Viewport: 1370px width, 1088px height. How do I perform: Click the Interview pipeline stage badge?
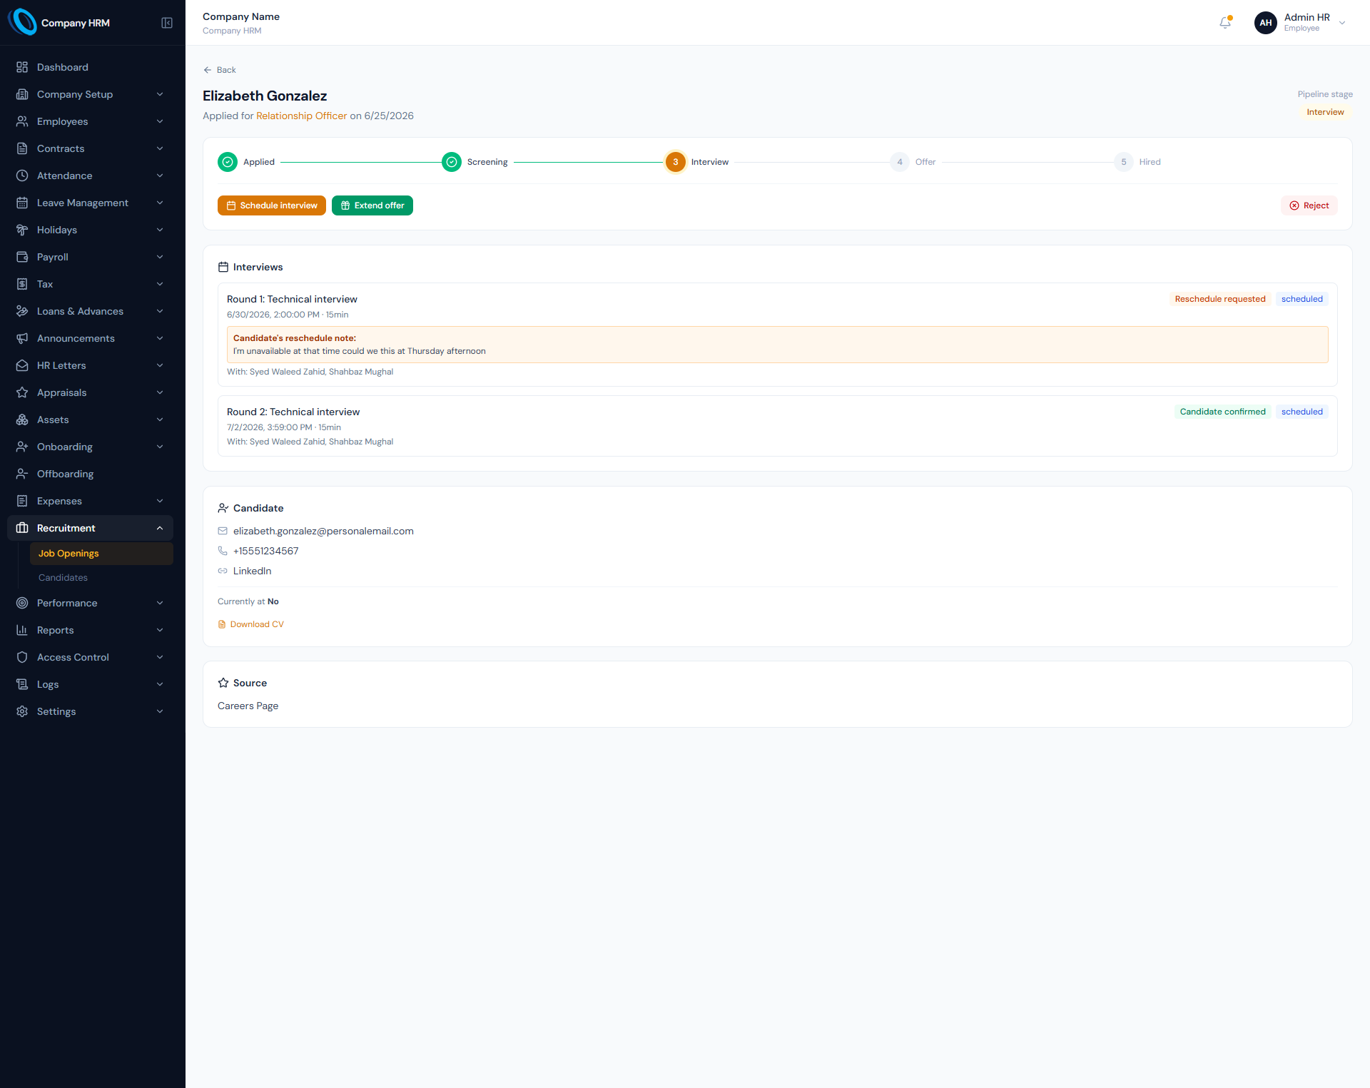pos(1325,112)
